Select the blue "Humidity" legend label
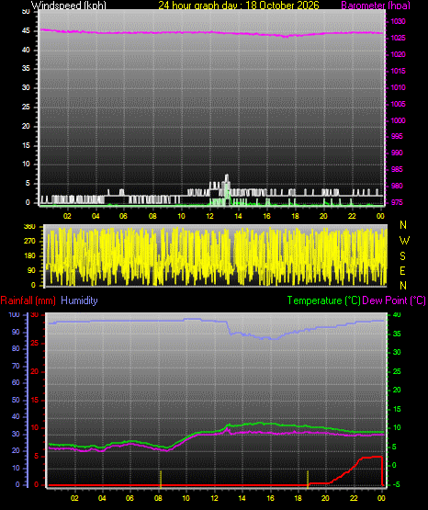This screenshot has height=510, width=428. point(79,300)
